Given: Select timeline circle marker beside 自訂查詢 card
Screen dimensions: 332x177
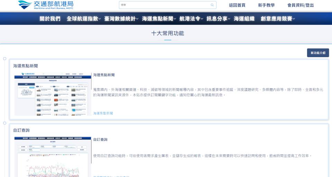Looking at the screenshot, I should (x=4, y=123).
